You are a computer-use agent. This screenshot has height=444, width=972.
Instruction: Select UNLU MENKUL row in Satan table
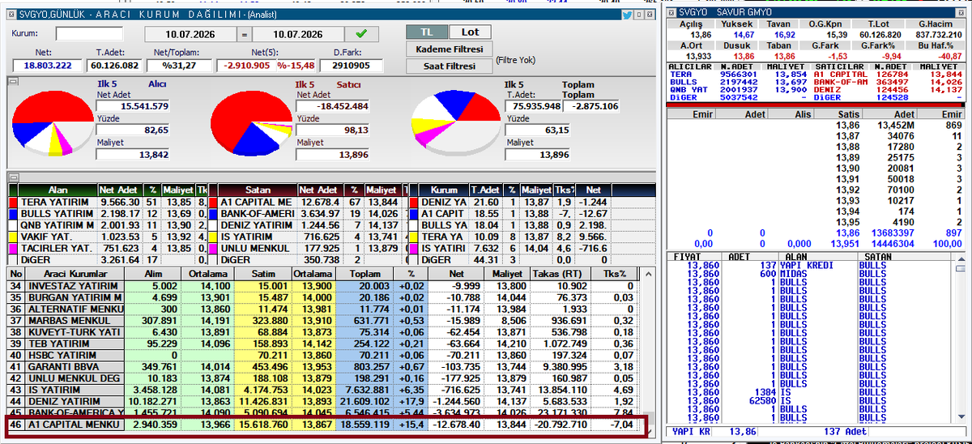308,247
